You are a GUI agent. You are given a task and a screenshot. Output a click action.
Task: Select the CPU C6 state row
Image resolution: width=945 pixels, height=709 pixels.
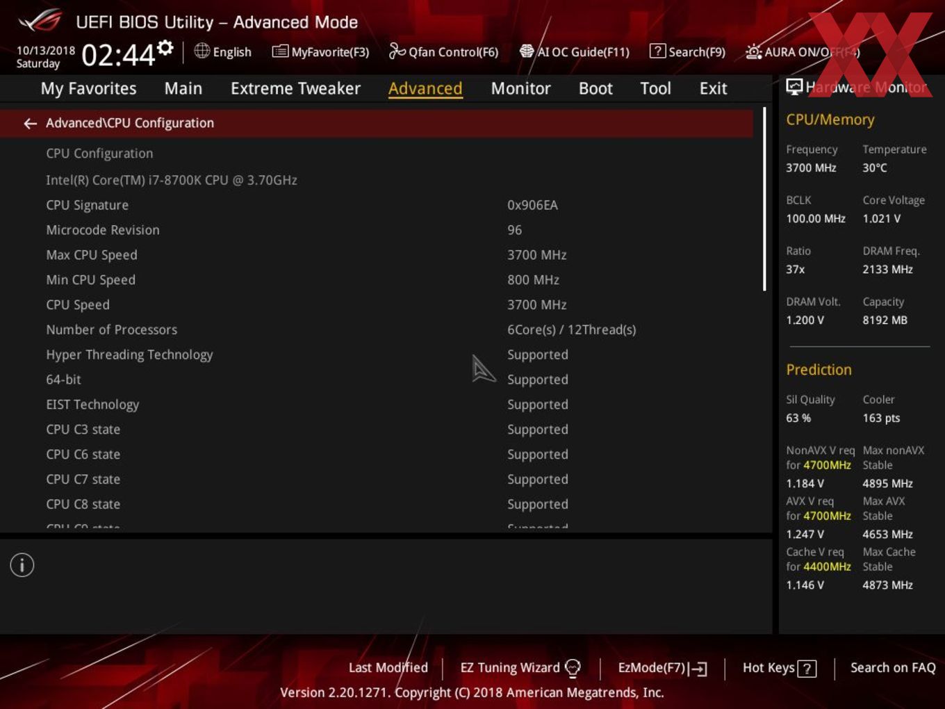pyautogui.click(x=376, y=455)
